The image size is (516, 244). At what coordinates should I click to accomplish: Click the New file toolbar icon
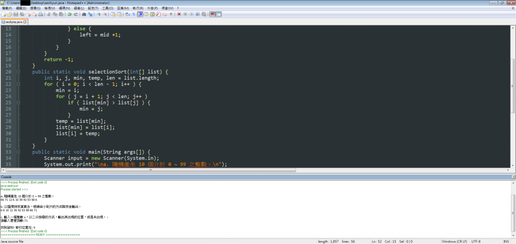coord(4,15)
